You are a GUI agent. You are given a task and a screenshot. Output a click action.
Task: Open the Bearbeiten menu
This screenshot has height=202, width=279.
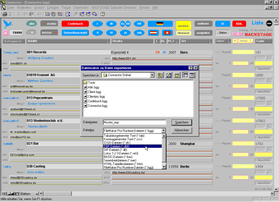click(24, 9)
